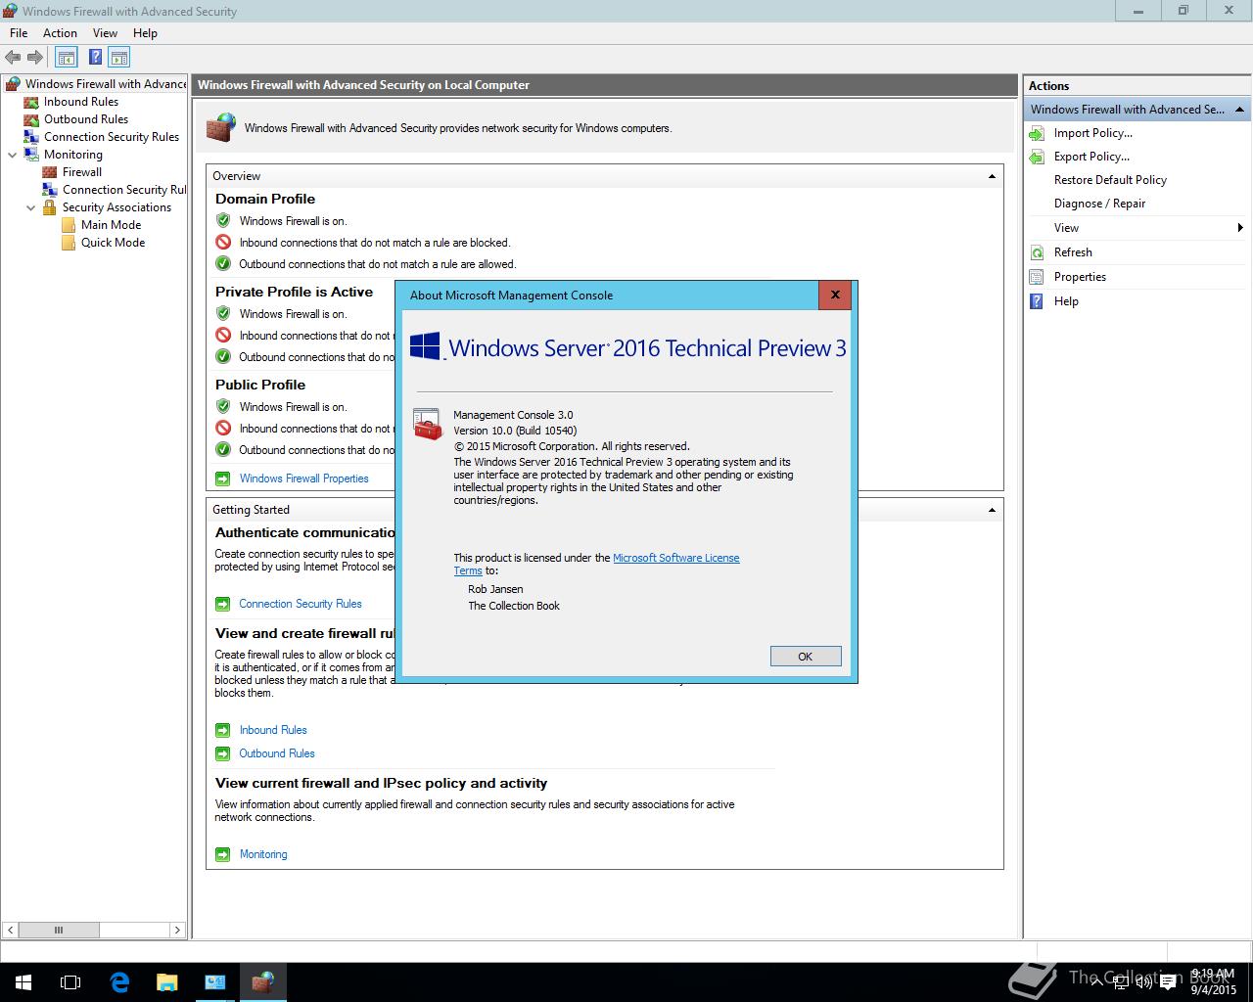Click the Help icon in Actions pane
The image size is (1253, 1002).
pyautogui.click(x=1037, y=301)
